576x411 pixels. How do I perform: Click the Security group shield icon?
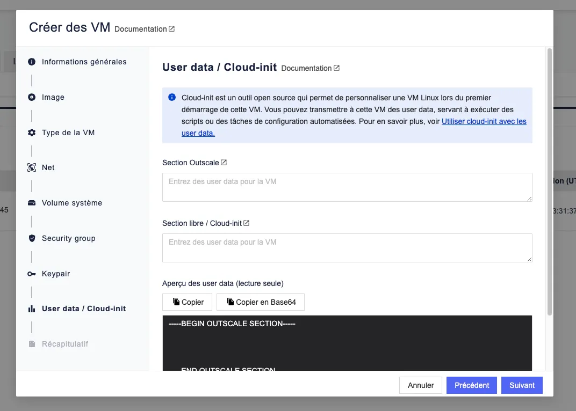(32, 238)
